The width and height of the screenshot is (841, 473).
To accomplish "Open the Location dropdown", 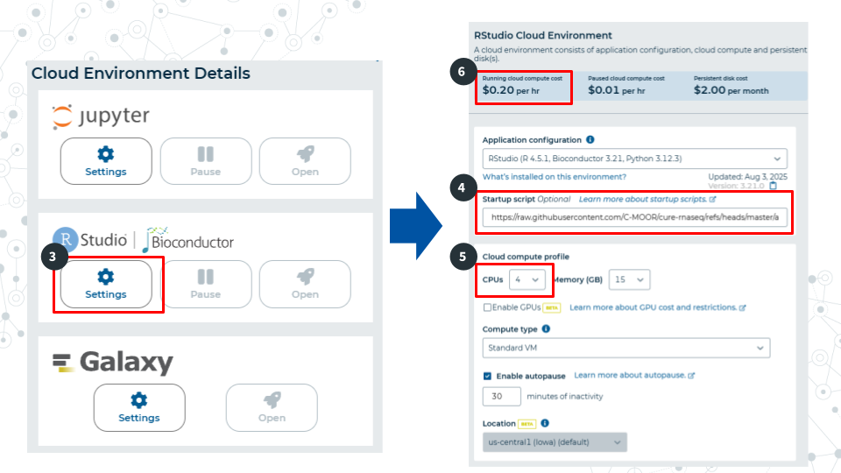I will pos(555,442).
